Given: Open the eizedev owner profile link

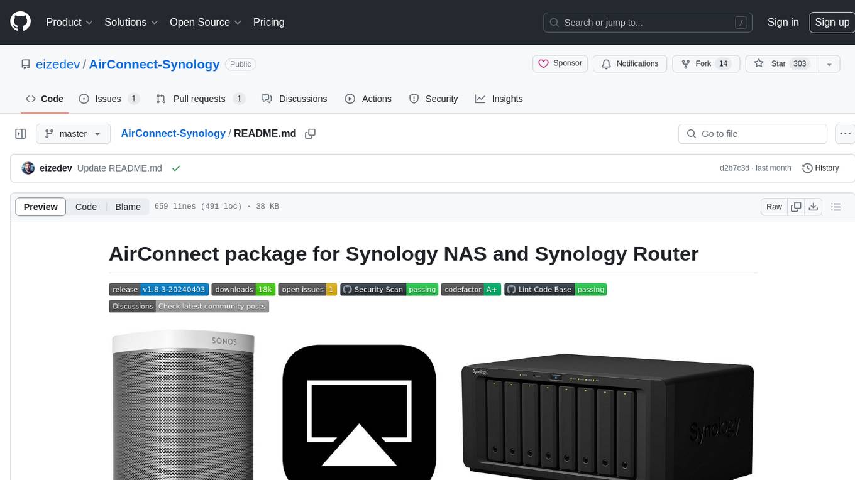Looking at the screenshot, I should pyautogui.click(x=58, y=64).
